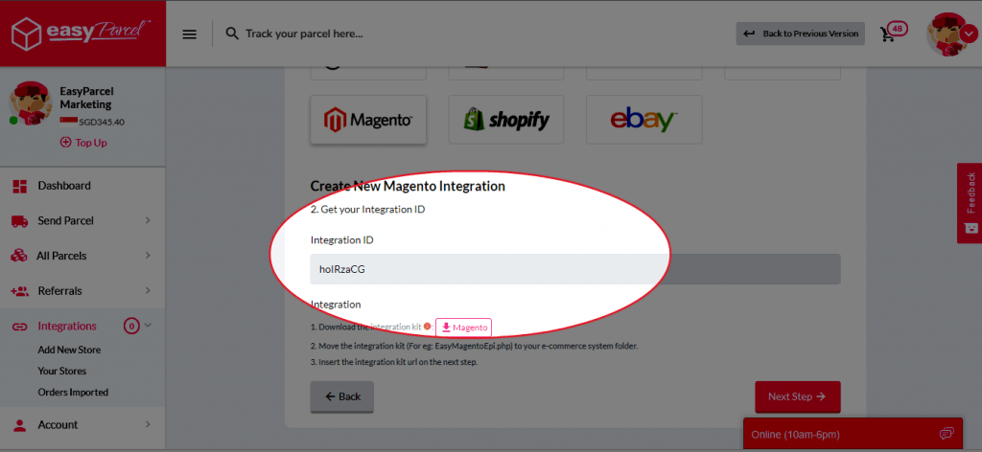Screen dimensions: 982x452
Task: Click the search magnifier icon in the header
Action: [x=232, y=34]
